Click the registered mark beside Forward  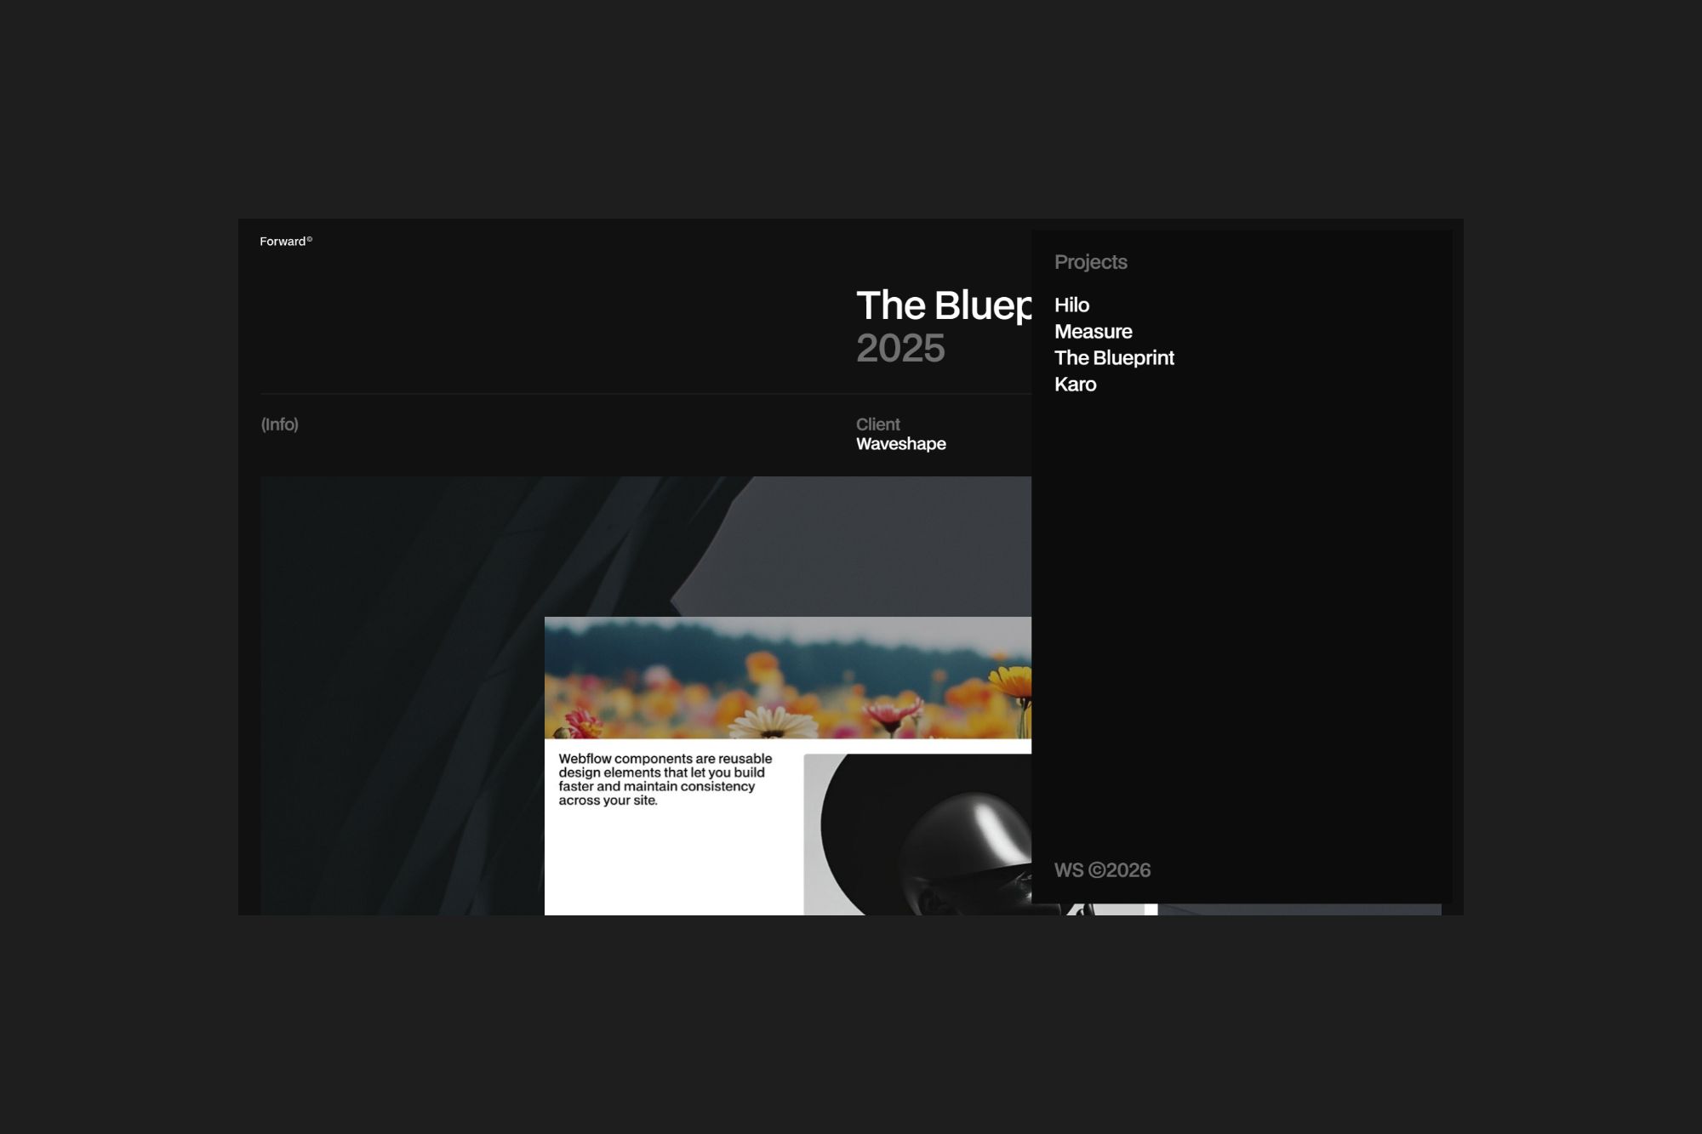[310, 239]
